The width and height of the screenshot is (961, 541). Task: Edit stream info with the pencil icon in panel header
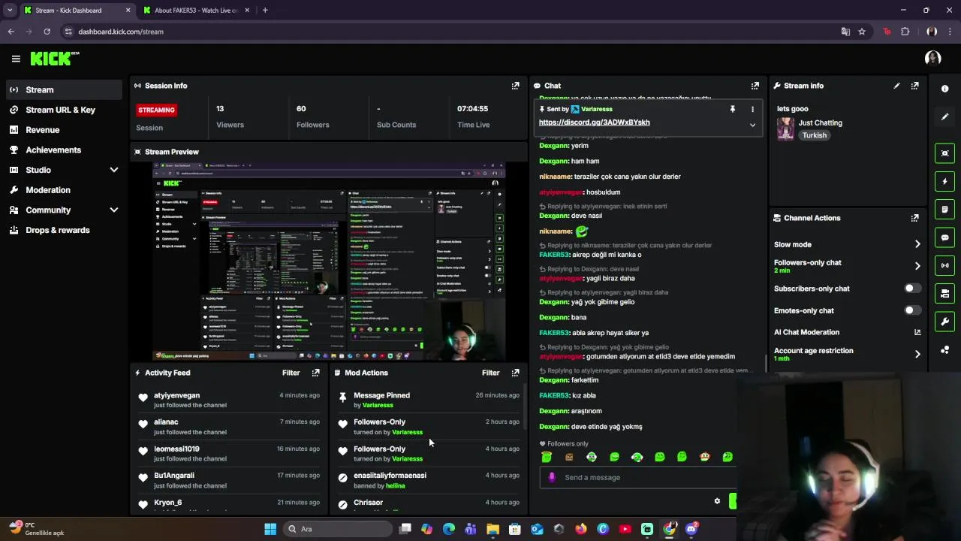(x=896, y=86)
